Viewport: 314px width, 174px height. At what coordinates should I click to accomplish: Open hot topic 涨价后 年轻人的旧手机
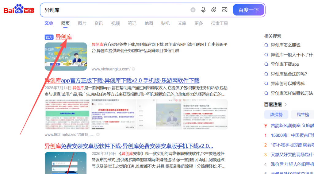[292, 164]
